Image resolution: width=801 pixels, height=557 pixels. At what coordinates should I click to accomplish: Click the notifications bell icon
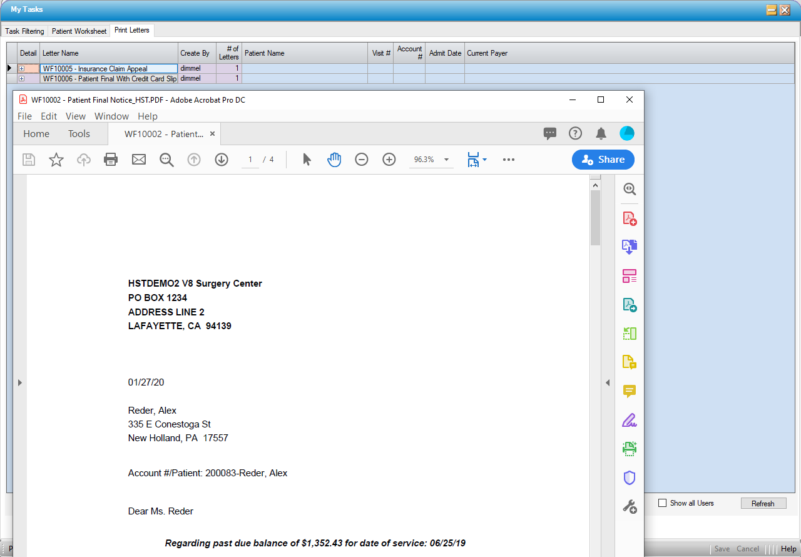tap(601, 133)
